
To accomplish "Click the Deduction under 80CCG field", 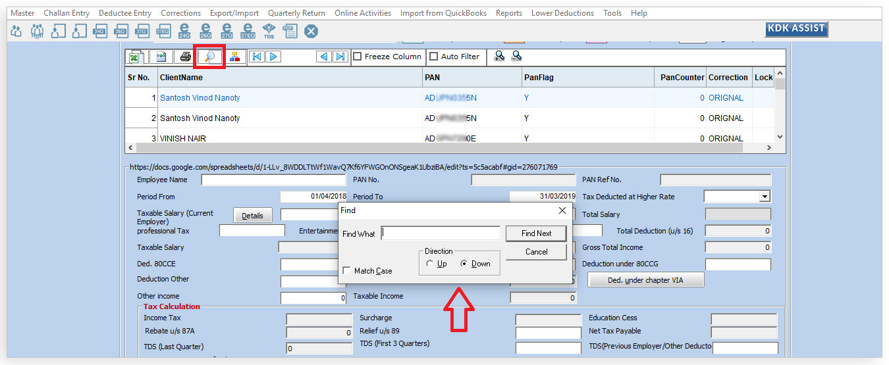I will [738, 264].
